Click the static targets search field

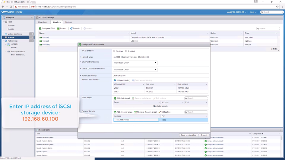point(196,98)
